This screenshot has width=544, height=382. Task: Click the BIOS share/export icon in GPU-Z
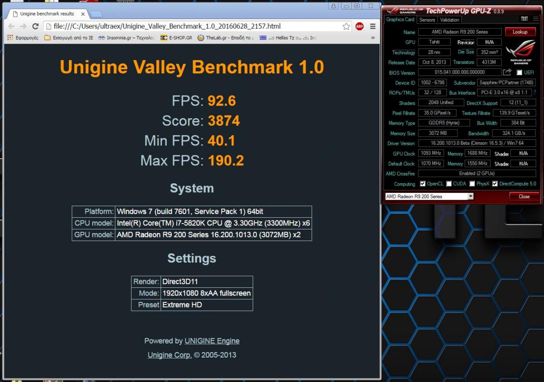(x=507, y=72)
